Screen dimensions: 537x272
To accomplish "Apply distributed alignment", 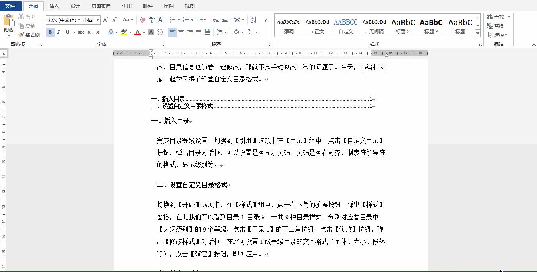I will pos(207,32).
